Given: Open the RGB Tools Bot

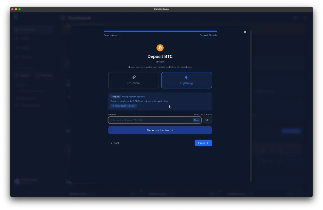Looking at the screenshot, I should pyautogui.click(x=124, y=106).
